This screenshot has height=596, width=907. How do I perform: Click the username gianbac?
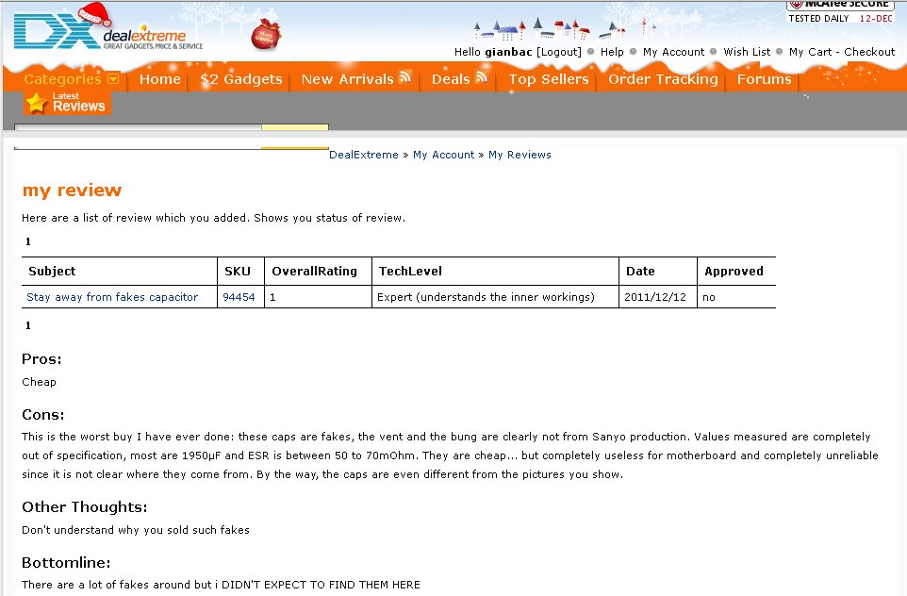[x=508, y=52]
